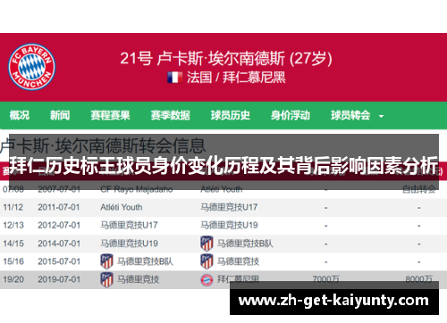Open the 球员历史 tab
This screenshot has height=323, width=447.
tap(231, 115)
